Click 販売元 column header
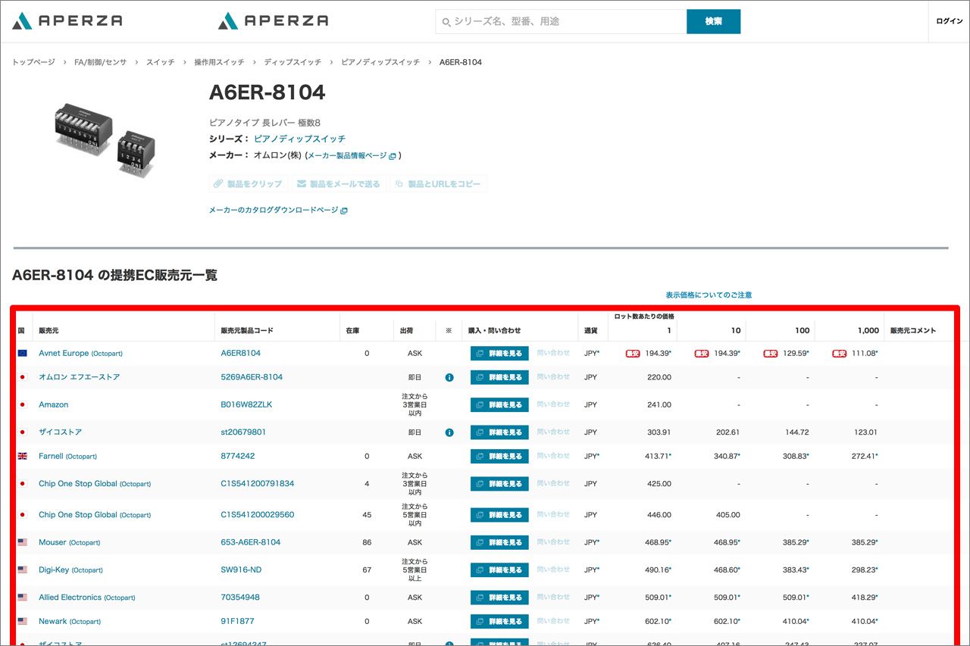Screen dimensions: 970x646 (x=48, y=331)
